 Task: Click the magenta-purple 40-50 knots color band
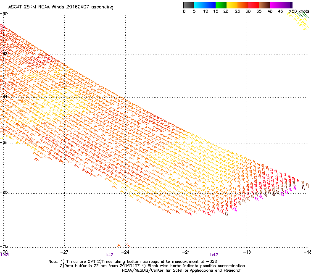click(281, 5)
